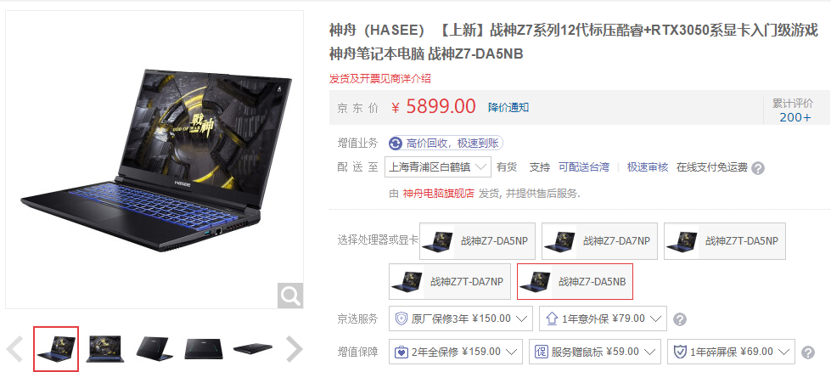Open the 上海青浦区白鹤镇 delivery address dropdown
Viewport: 831px width, 372px height.
pos(438,167)
